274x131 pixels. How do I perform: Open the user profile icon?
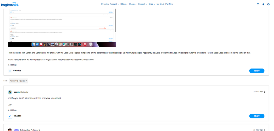click(x=269, y=4)
